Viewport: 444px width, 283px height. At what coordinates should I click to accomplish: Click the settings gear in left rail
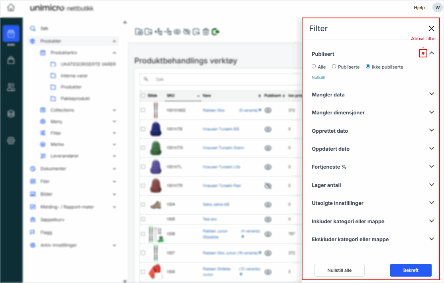[x=11, y=140]
